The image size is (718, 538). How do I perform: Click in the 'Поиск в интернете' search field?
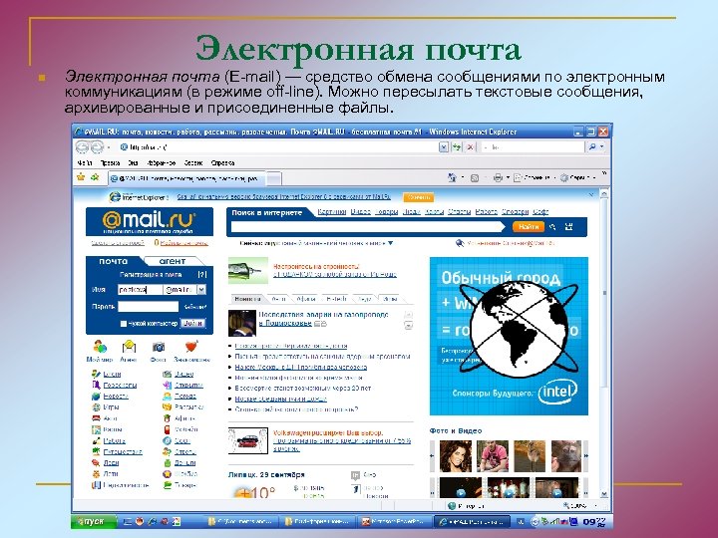point(366,226)
